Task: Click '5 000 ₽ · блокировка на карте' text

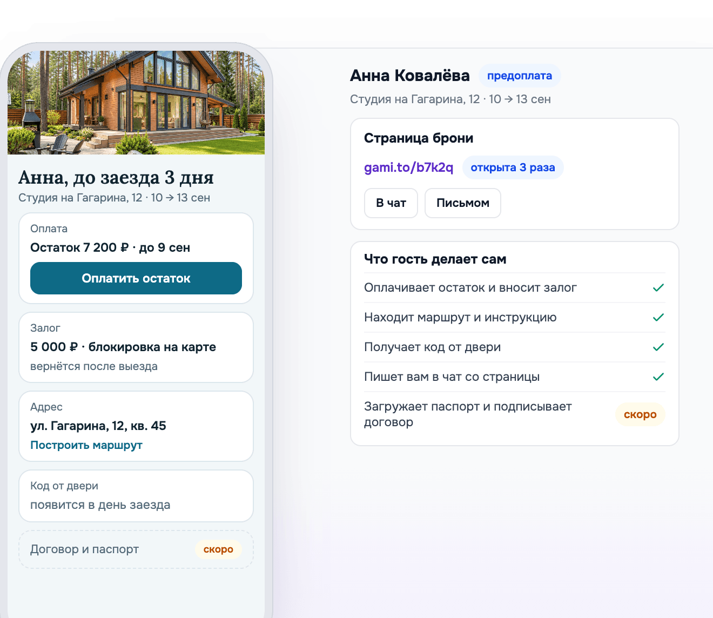Action: pos(123,347)
